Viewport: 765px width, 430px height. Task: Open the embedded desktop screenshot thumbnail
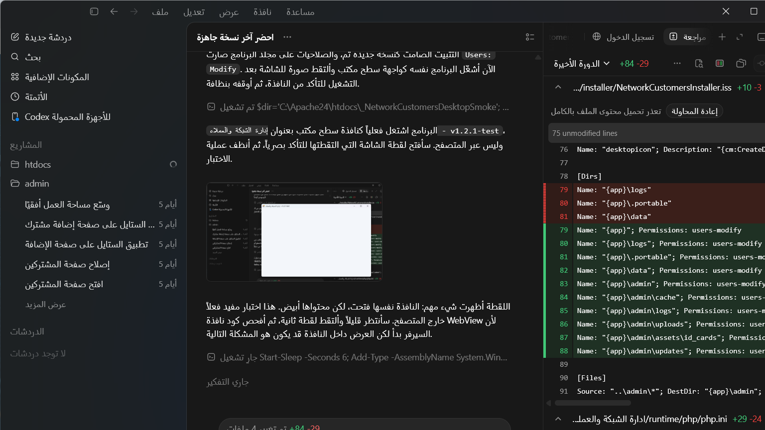point(294,232)
